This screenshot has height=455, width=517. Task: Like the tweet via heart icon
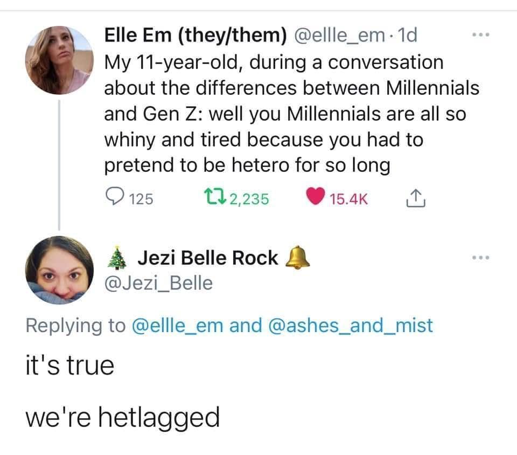tap(315, 199)
